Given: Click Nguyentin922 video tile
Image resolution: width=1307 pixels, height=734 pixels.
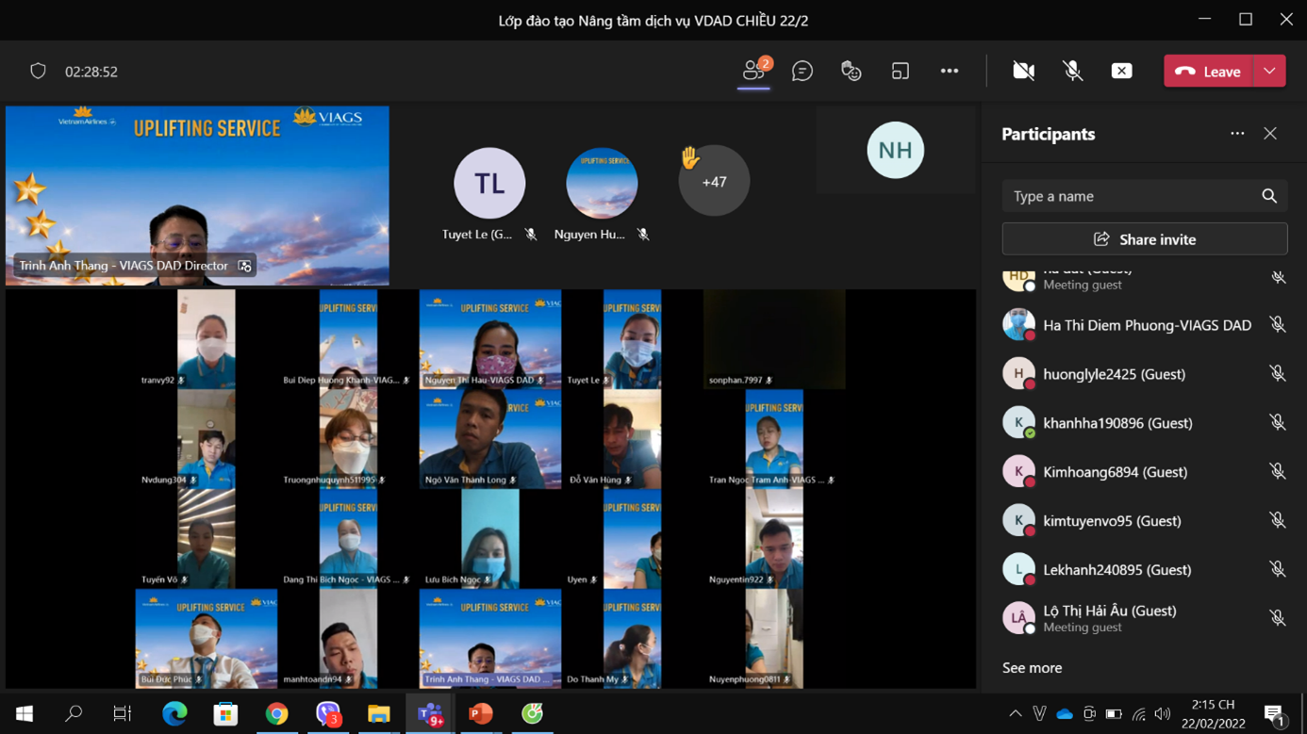Looking at the screenshot, I should click(x=774, y=539).
